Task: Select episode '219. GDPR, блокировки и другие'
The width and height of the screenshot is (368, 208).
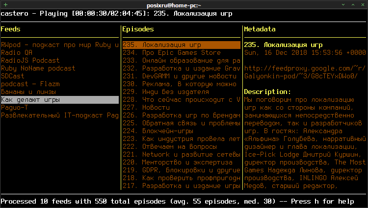Action: coord(182,170)
